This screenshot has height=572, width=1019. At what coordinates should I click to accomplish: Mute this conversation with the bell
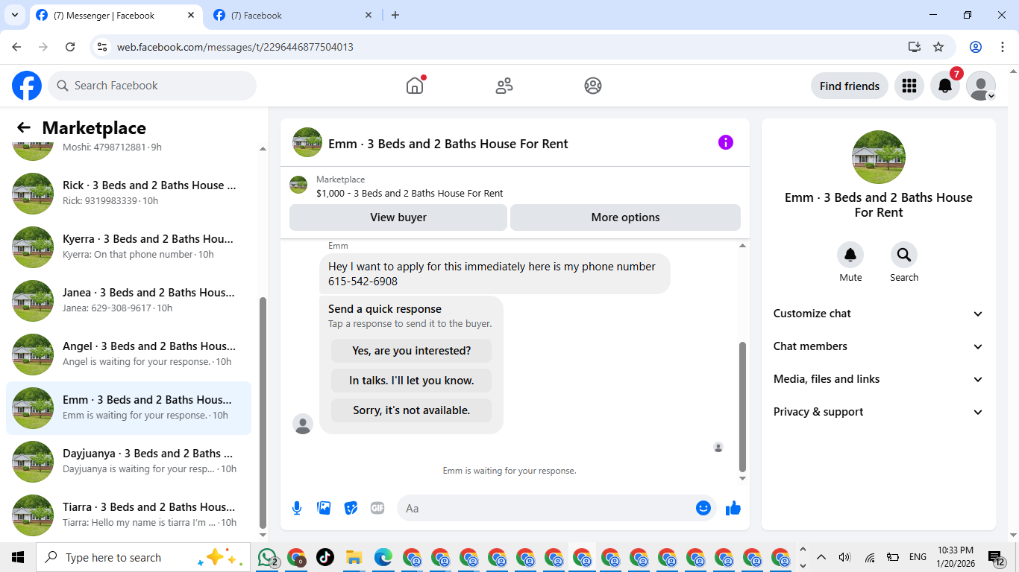(850, 255)
